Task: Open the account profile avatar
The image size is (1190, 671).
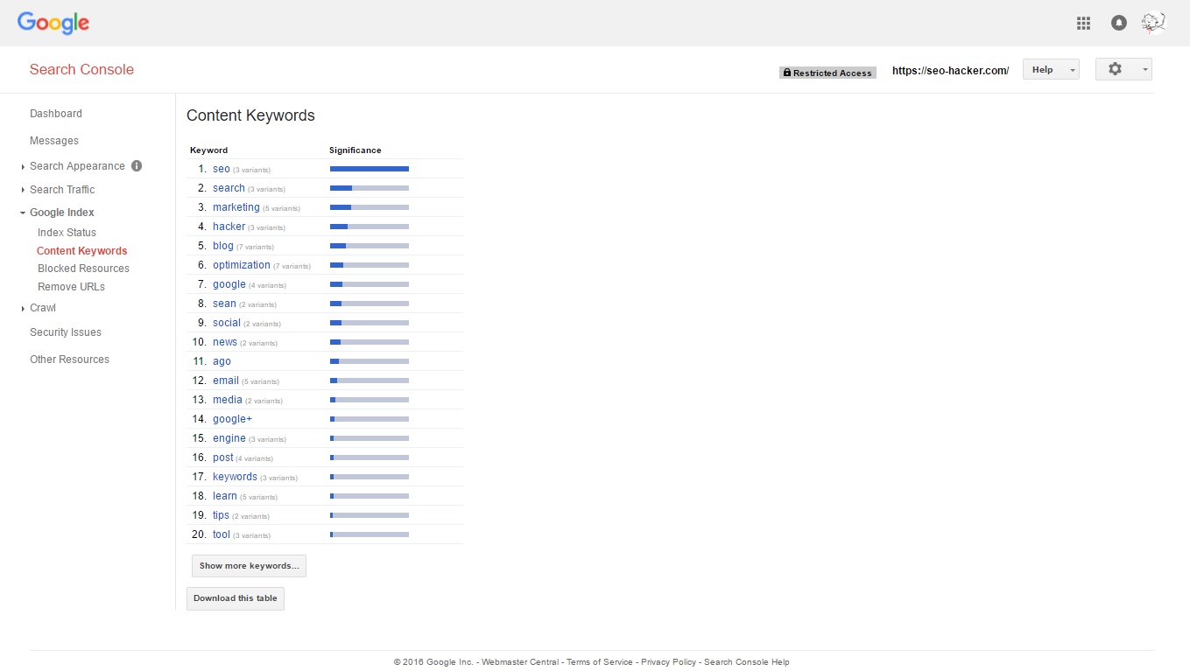Action: pos(1153,23)
